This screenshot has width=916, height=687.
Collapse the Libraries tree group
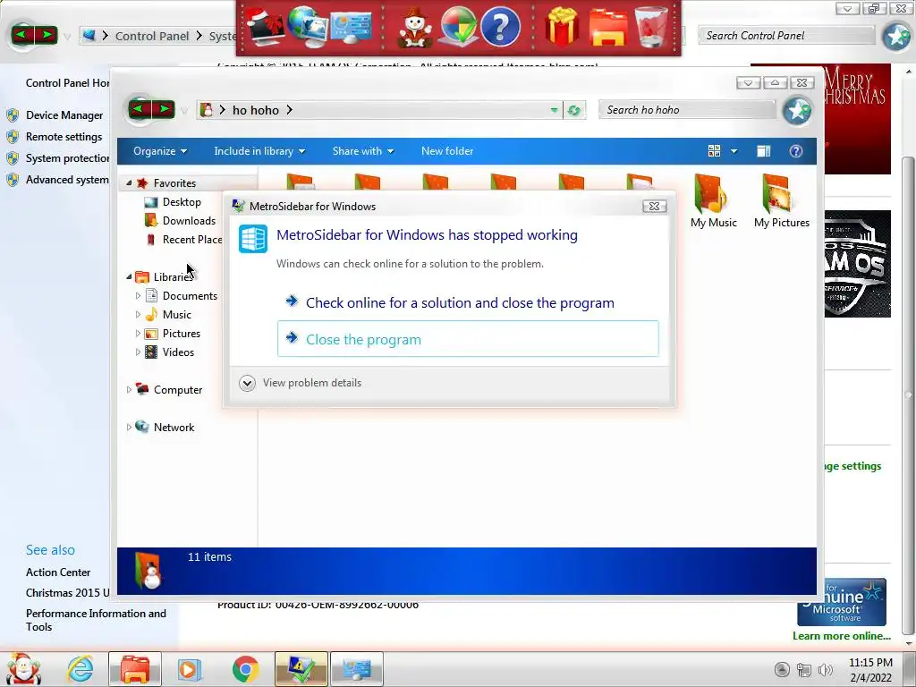click(129, 277)
